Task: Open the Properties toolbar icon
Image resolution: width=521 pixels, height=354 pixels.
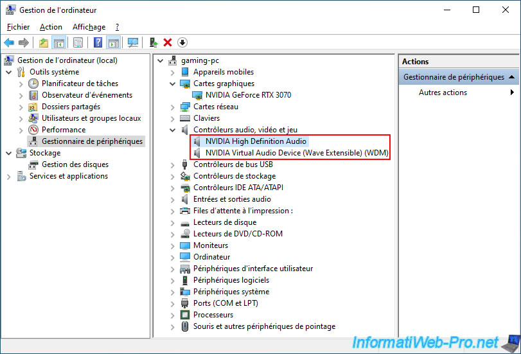Action: 78,42
